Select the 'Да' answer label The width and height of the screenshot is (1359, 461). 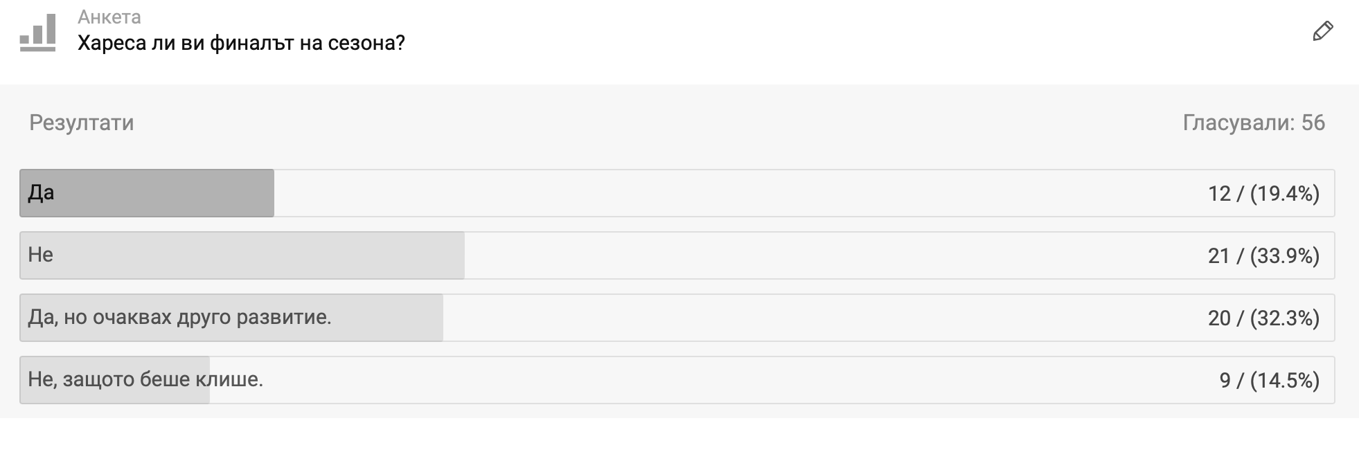(41, 192)
